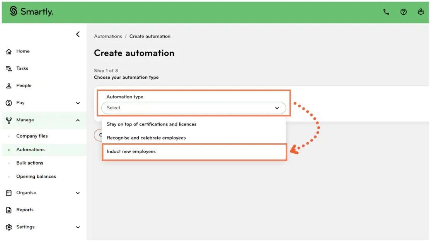
Task: Collapse the Manage menu chevron
Action: (x=78, y=120)
